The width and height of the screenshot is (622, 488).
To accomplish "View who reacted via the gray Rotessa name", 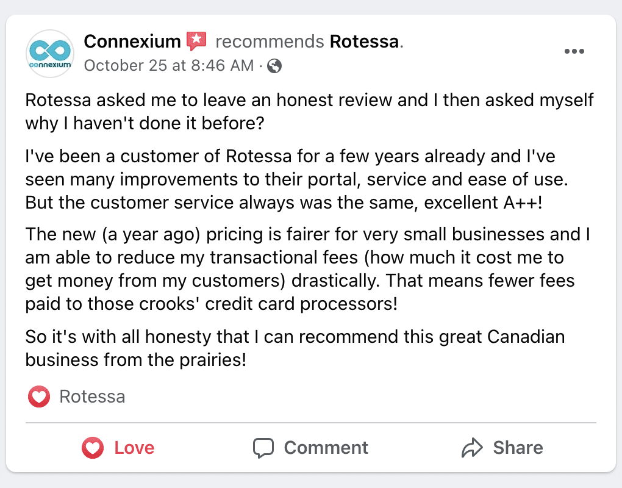I will (x=93, y=396).
